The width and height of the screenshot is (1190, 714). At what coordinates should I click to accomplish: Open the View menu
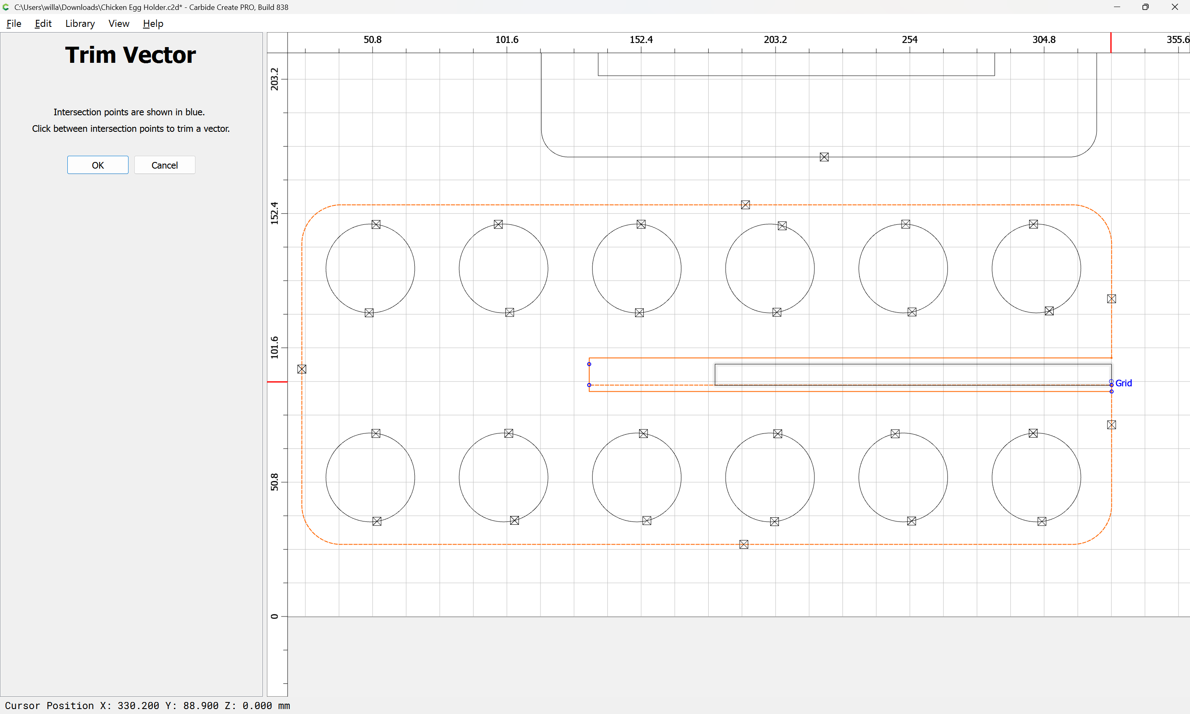[118, 24]
